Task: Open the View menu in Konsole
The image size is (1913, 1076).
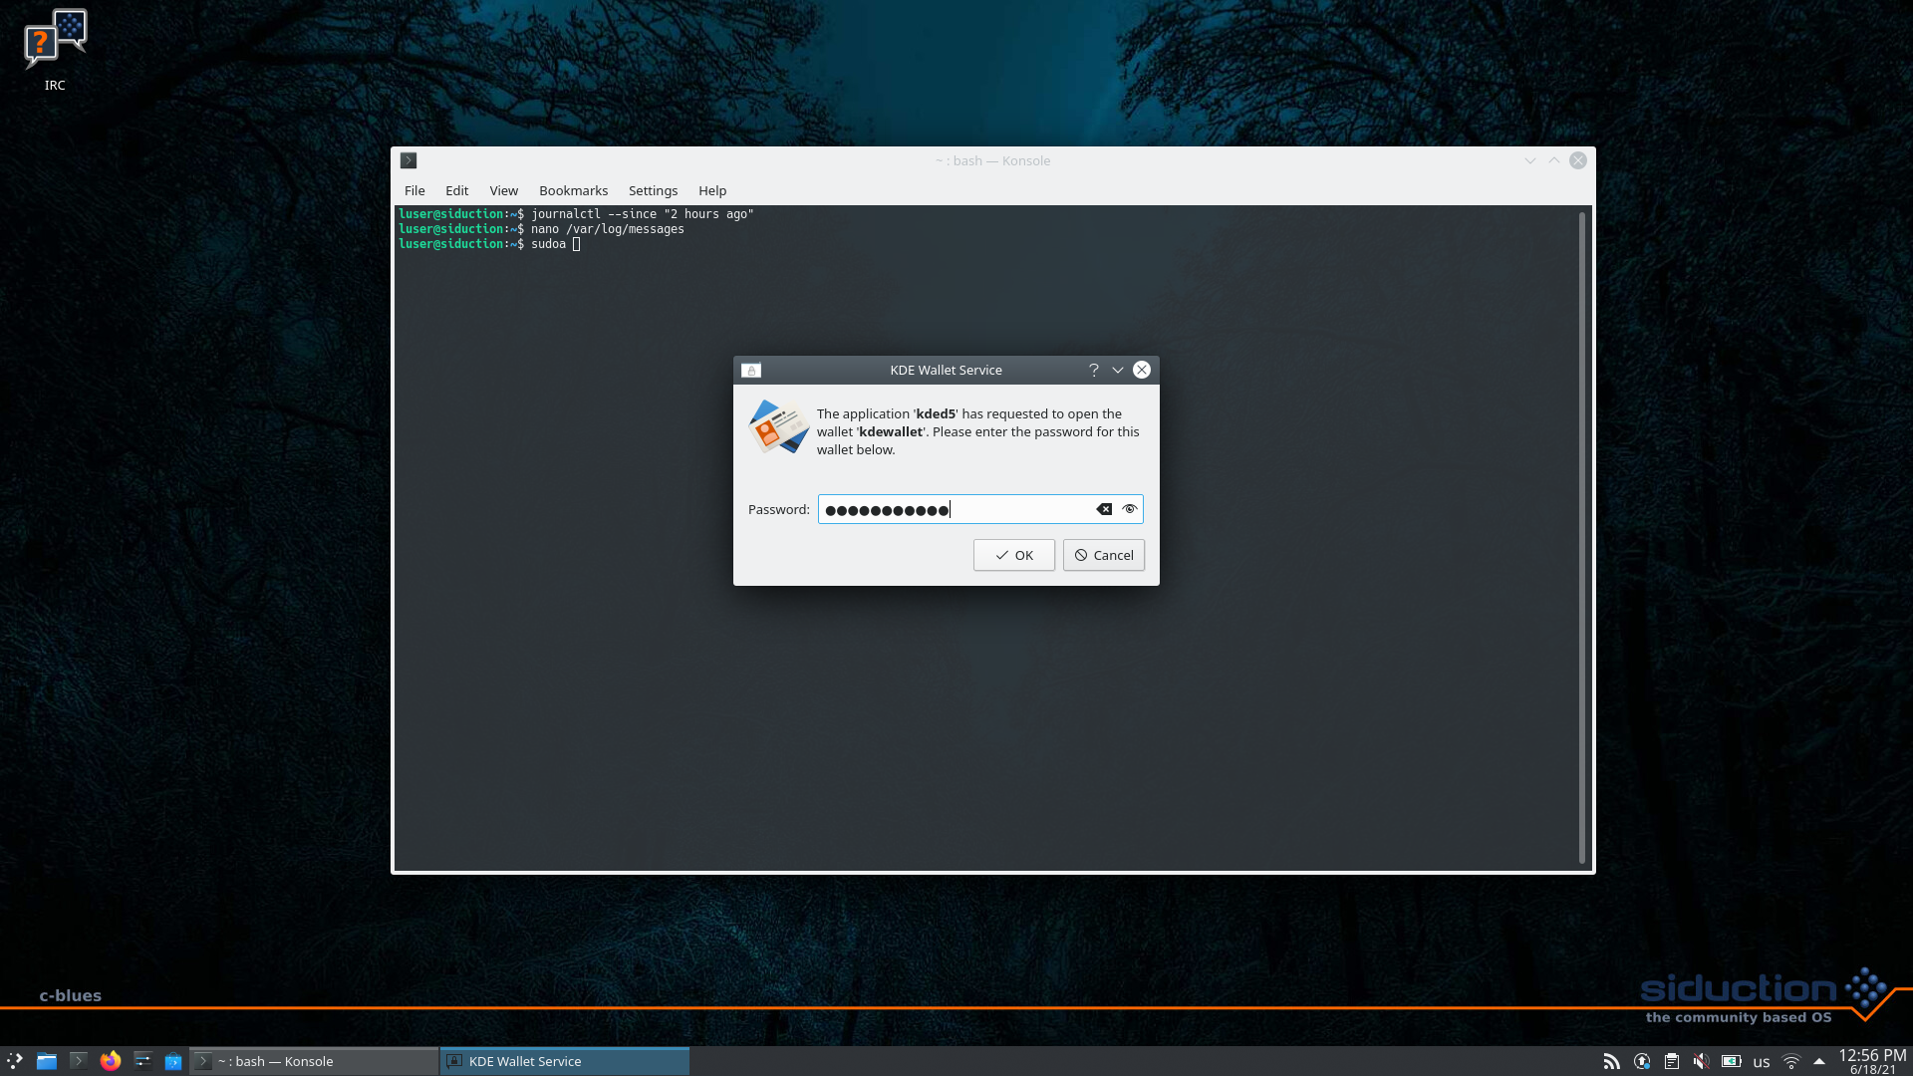Action: point(503,190)
